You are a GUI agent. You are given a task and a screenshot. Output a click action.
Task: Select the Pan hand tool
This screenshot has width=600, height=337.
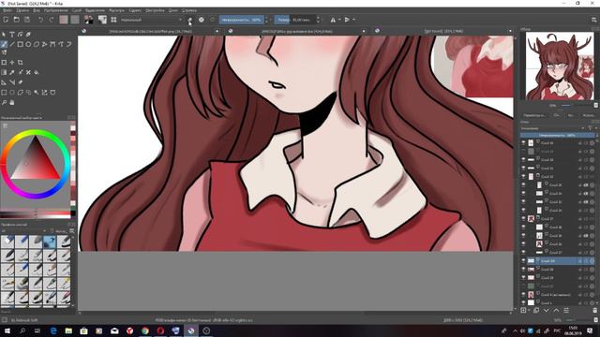click(x=12, y=102)
